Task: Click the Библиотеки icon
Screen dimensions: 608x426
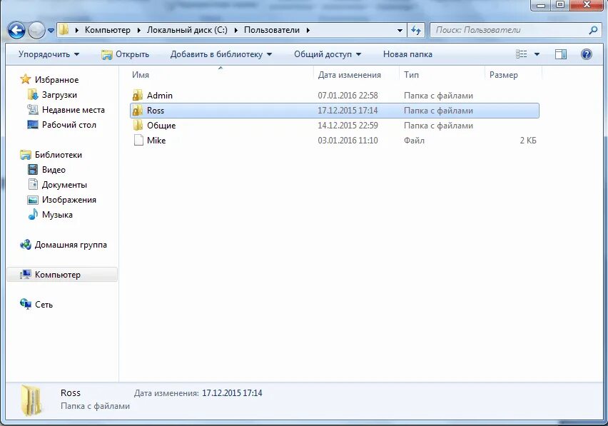Action: (26, 155)
